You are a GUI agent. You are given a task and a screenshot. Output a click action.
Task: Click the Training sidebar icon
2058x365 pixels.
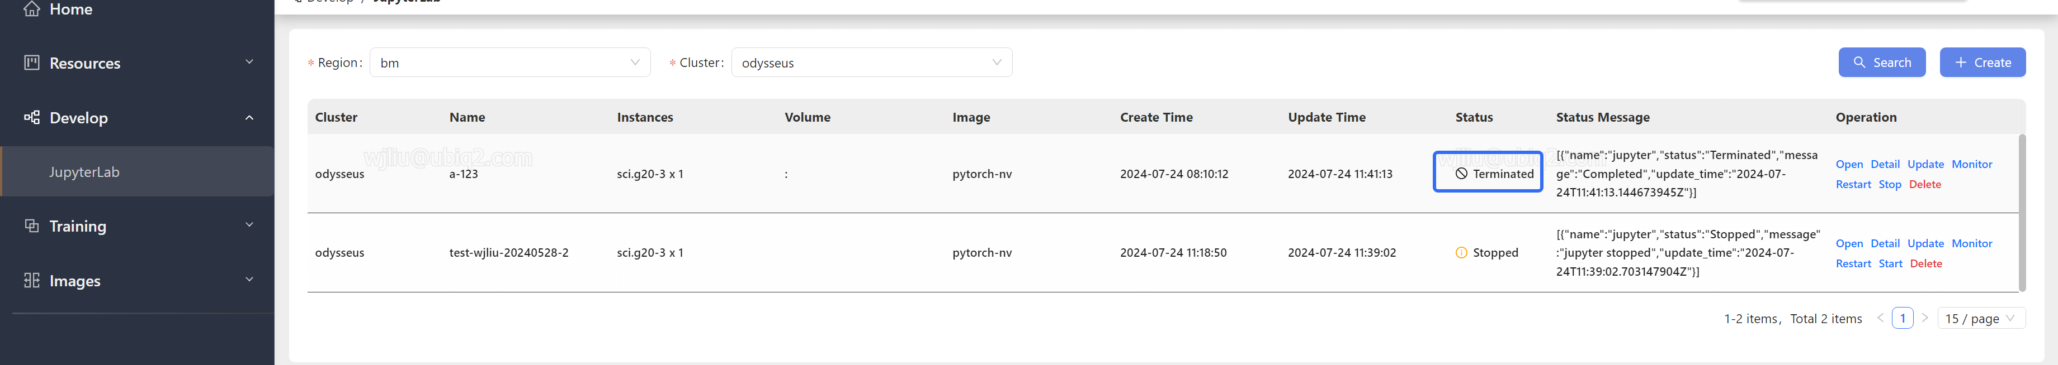coord(32,225)
